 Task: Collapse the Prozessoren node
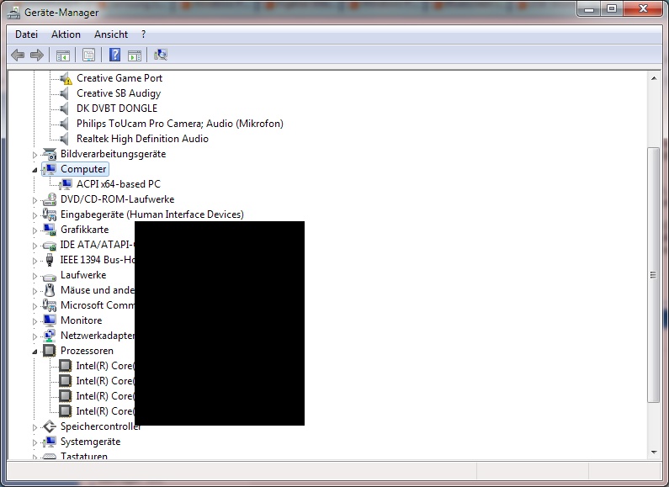(x=35, y=352)
